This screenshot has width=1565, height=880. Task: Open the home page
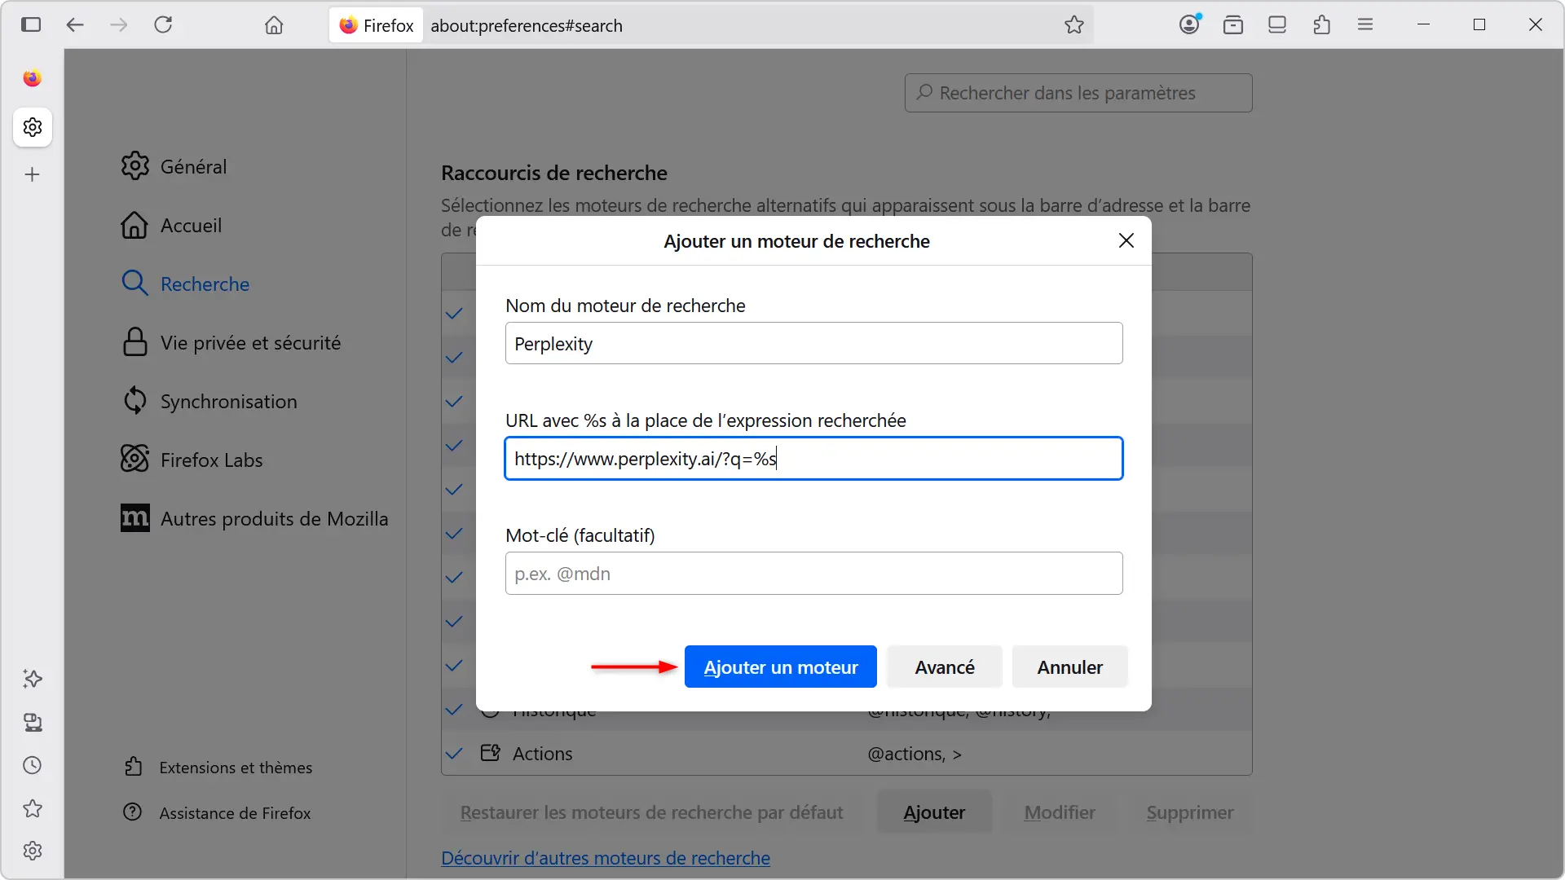[274, 24]
